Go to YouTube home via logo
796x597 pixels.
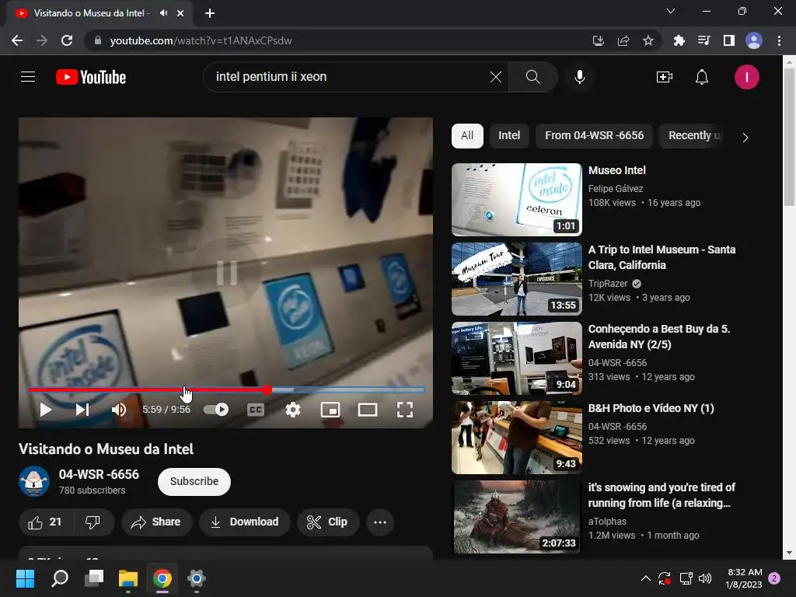click(x=91, y=77)
